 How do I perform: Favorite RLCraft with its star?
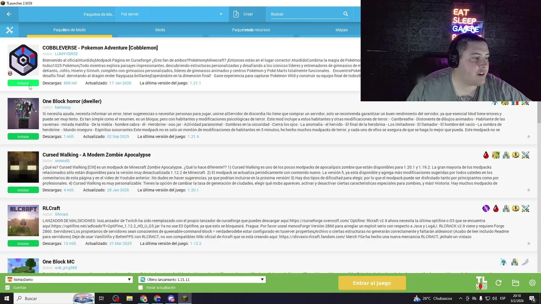point(528,244)
